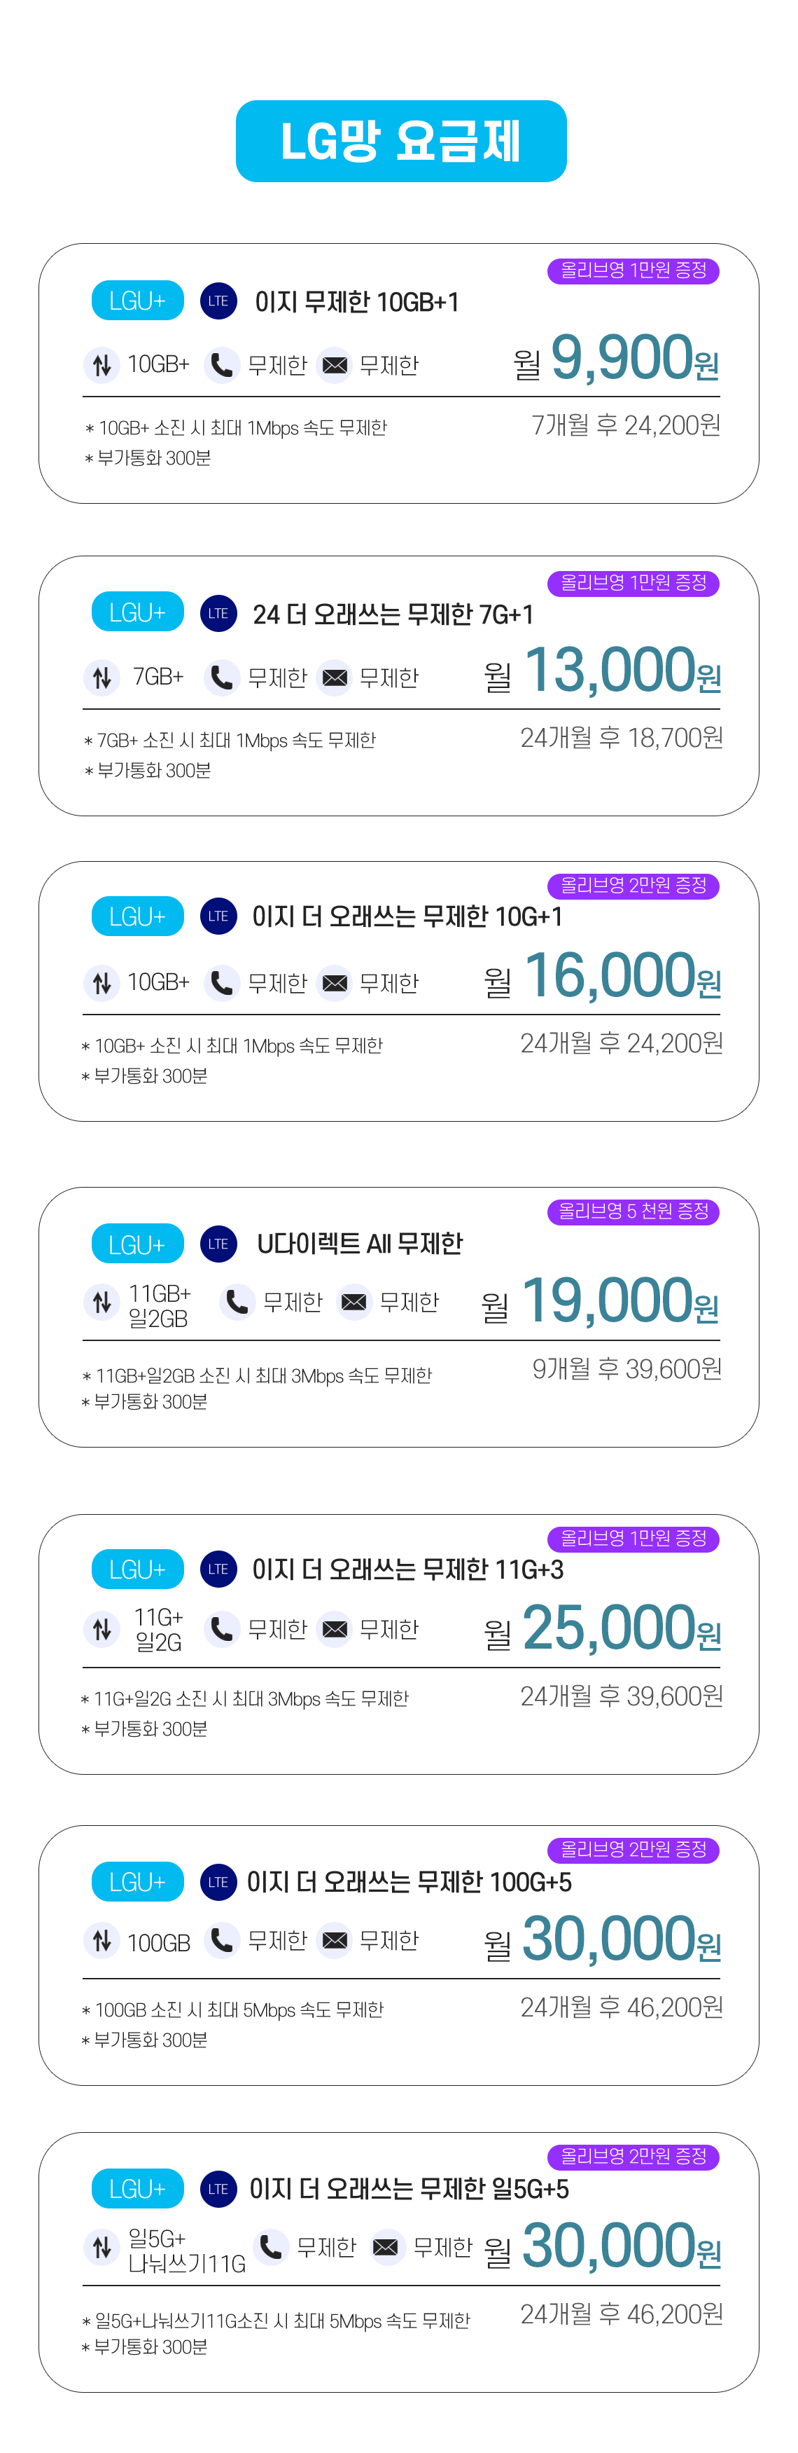The width and height of the screenshot is (798, 2453).
Task: Click LTE icon beside U다이렉트 All 무제한
Action: click(218, 1244)
